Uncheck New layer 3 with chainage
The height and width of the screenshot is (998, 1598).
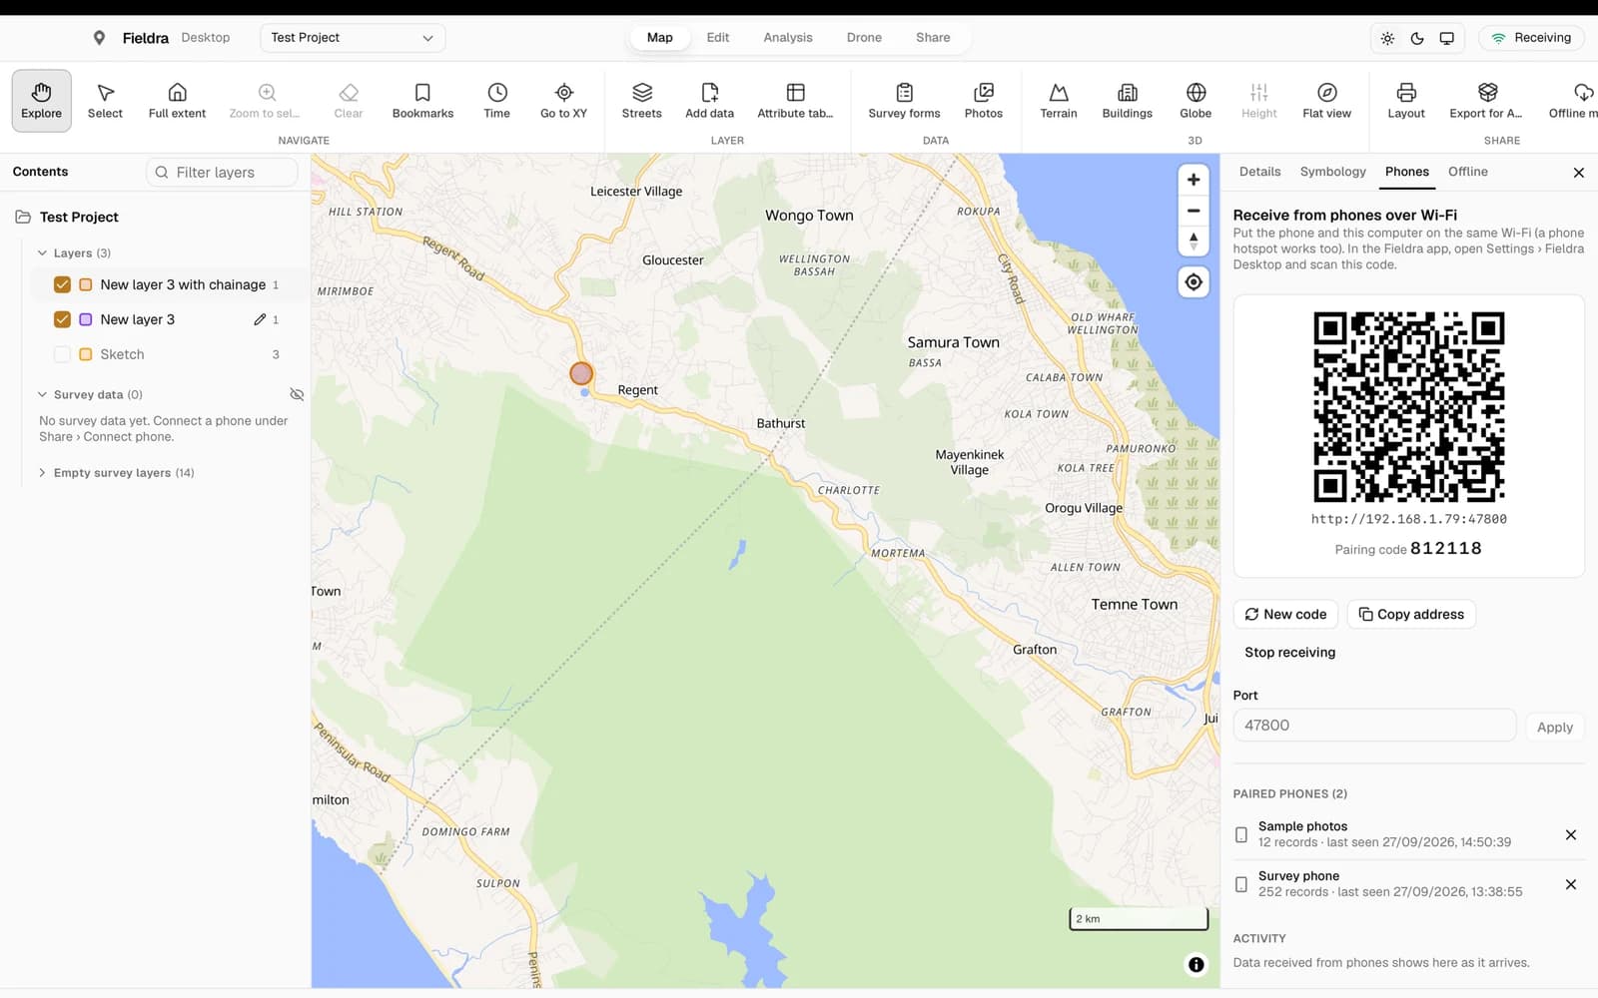pyautogui.click(x=62, y=284)
